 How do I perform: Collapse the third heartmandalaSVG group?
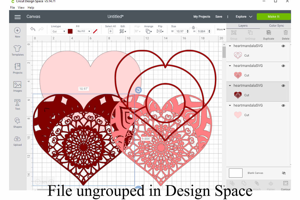pos(230,86)
